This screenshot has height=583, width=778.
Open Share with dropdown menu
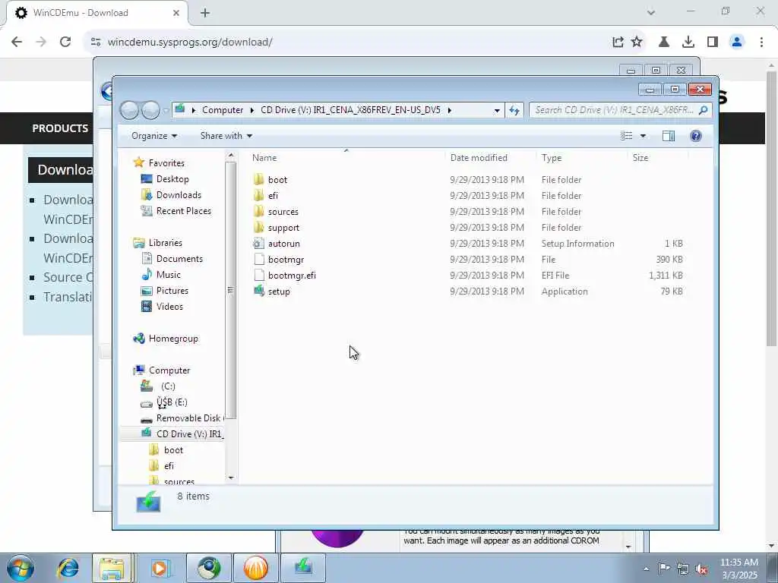tap(226, 136)
